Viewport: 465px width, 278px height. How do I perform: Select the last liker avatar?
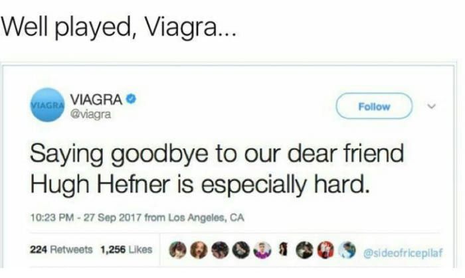(347, 250)
